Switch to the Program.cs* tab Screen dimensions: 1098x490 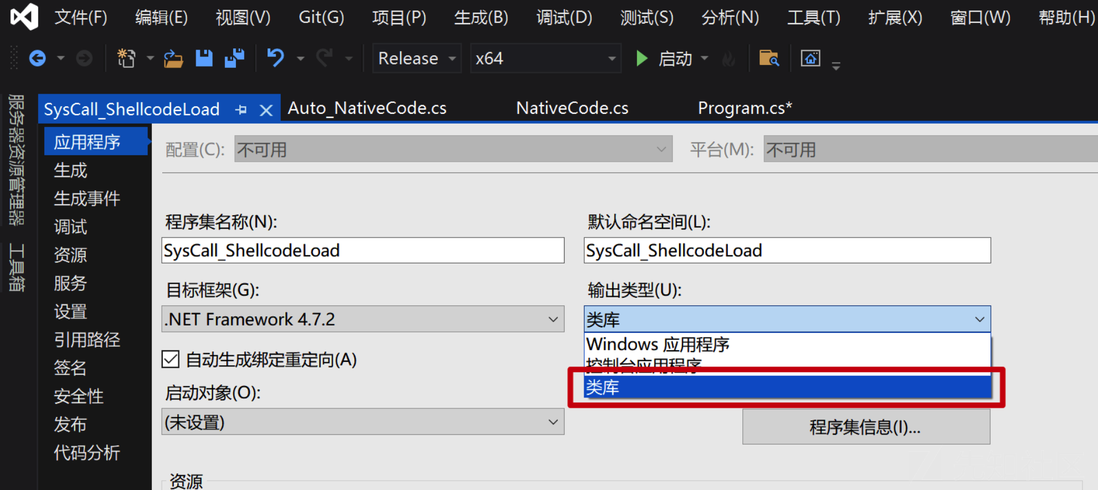pyautogui.click(x=745, y=108)
